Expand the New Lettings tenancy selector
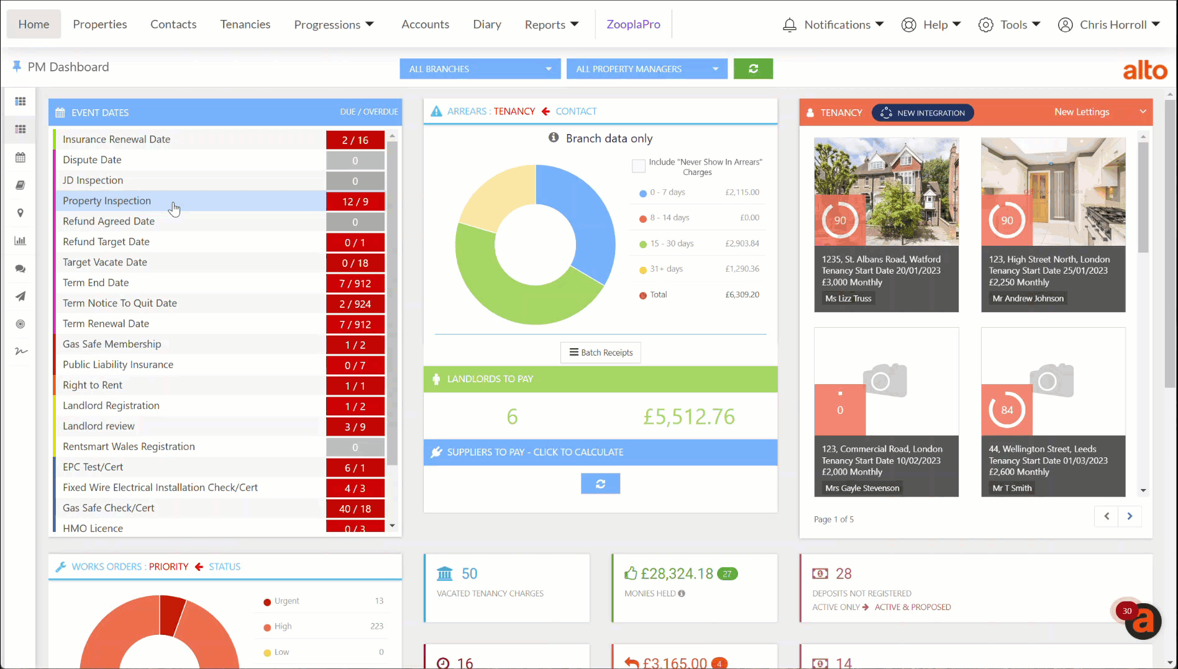This screenshot has width=1178, height=669. point(1100,112)
